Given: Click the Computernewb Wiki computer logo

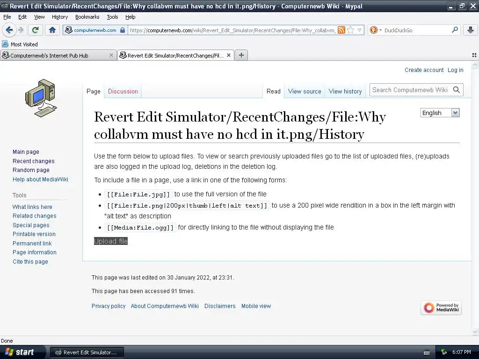Looking at the screenshot, I should tap(41, 98).
